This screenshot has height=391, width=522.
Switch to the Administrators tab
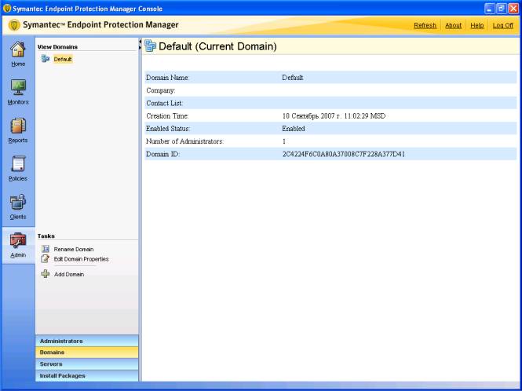point(86,341)
